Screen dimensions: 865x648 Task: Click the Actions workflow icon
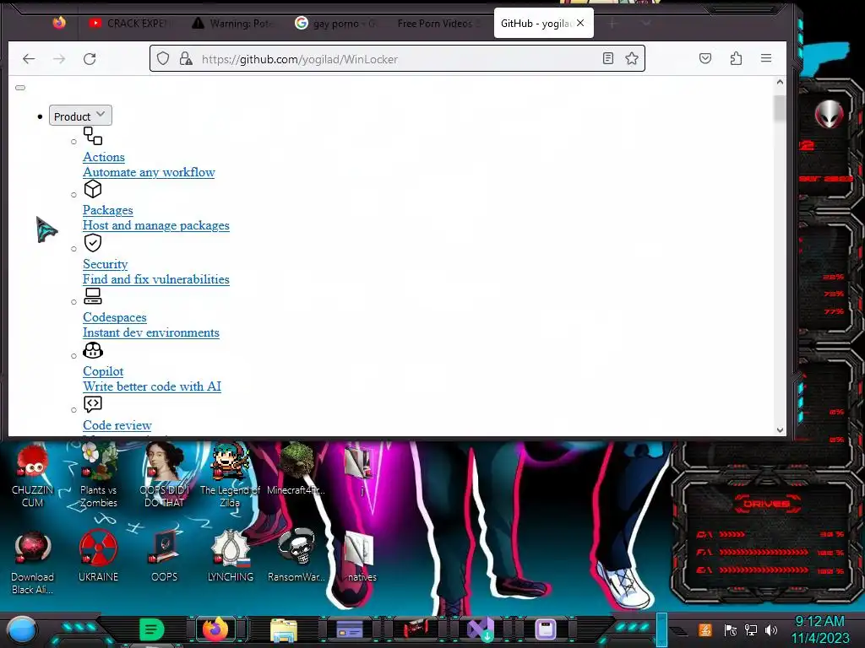click(93, 136)
